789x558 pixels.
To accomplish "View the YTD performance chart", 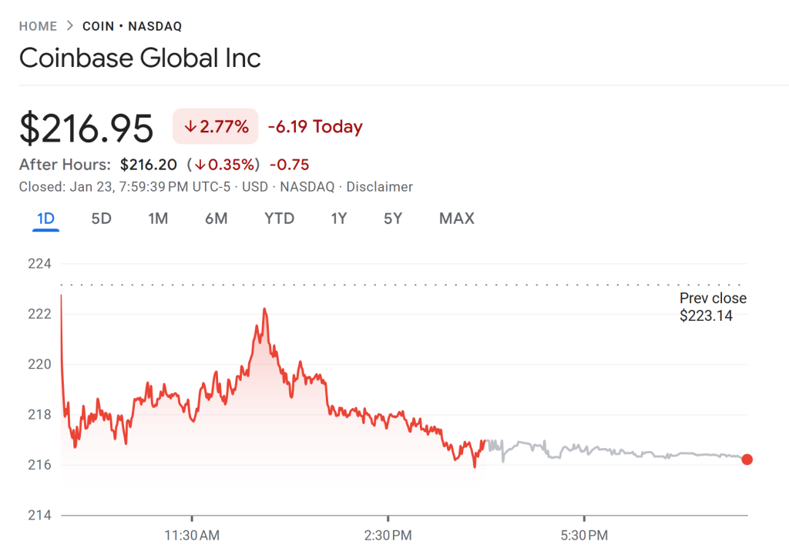I will (x=278, y=219).
